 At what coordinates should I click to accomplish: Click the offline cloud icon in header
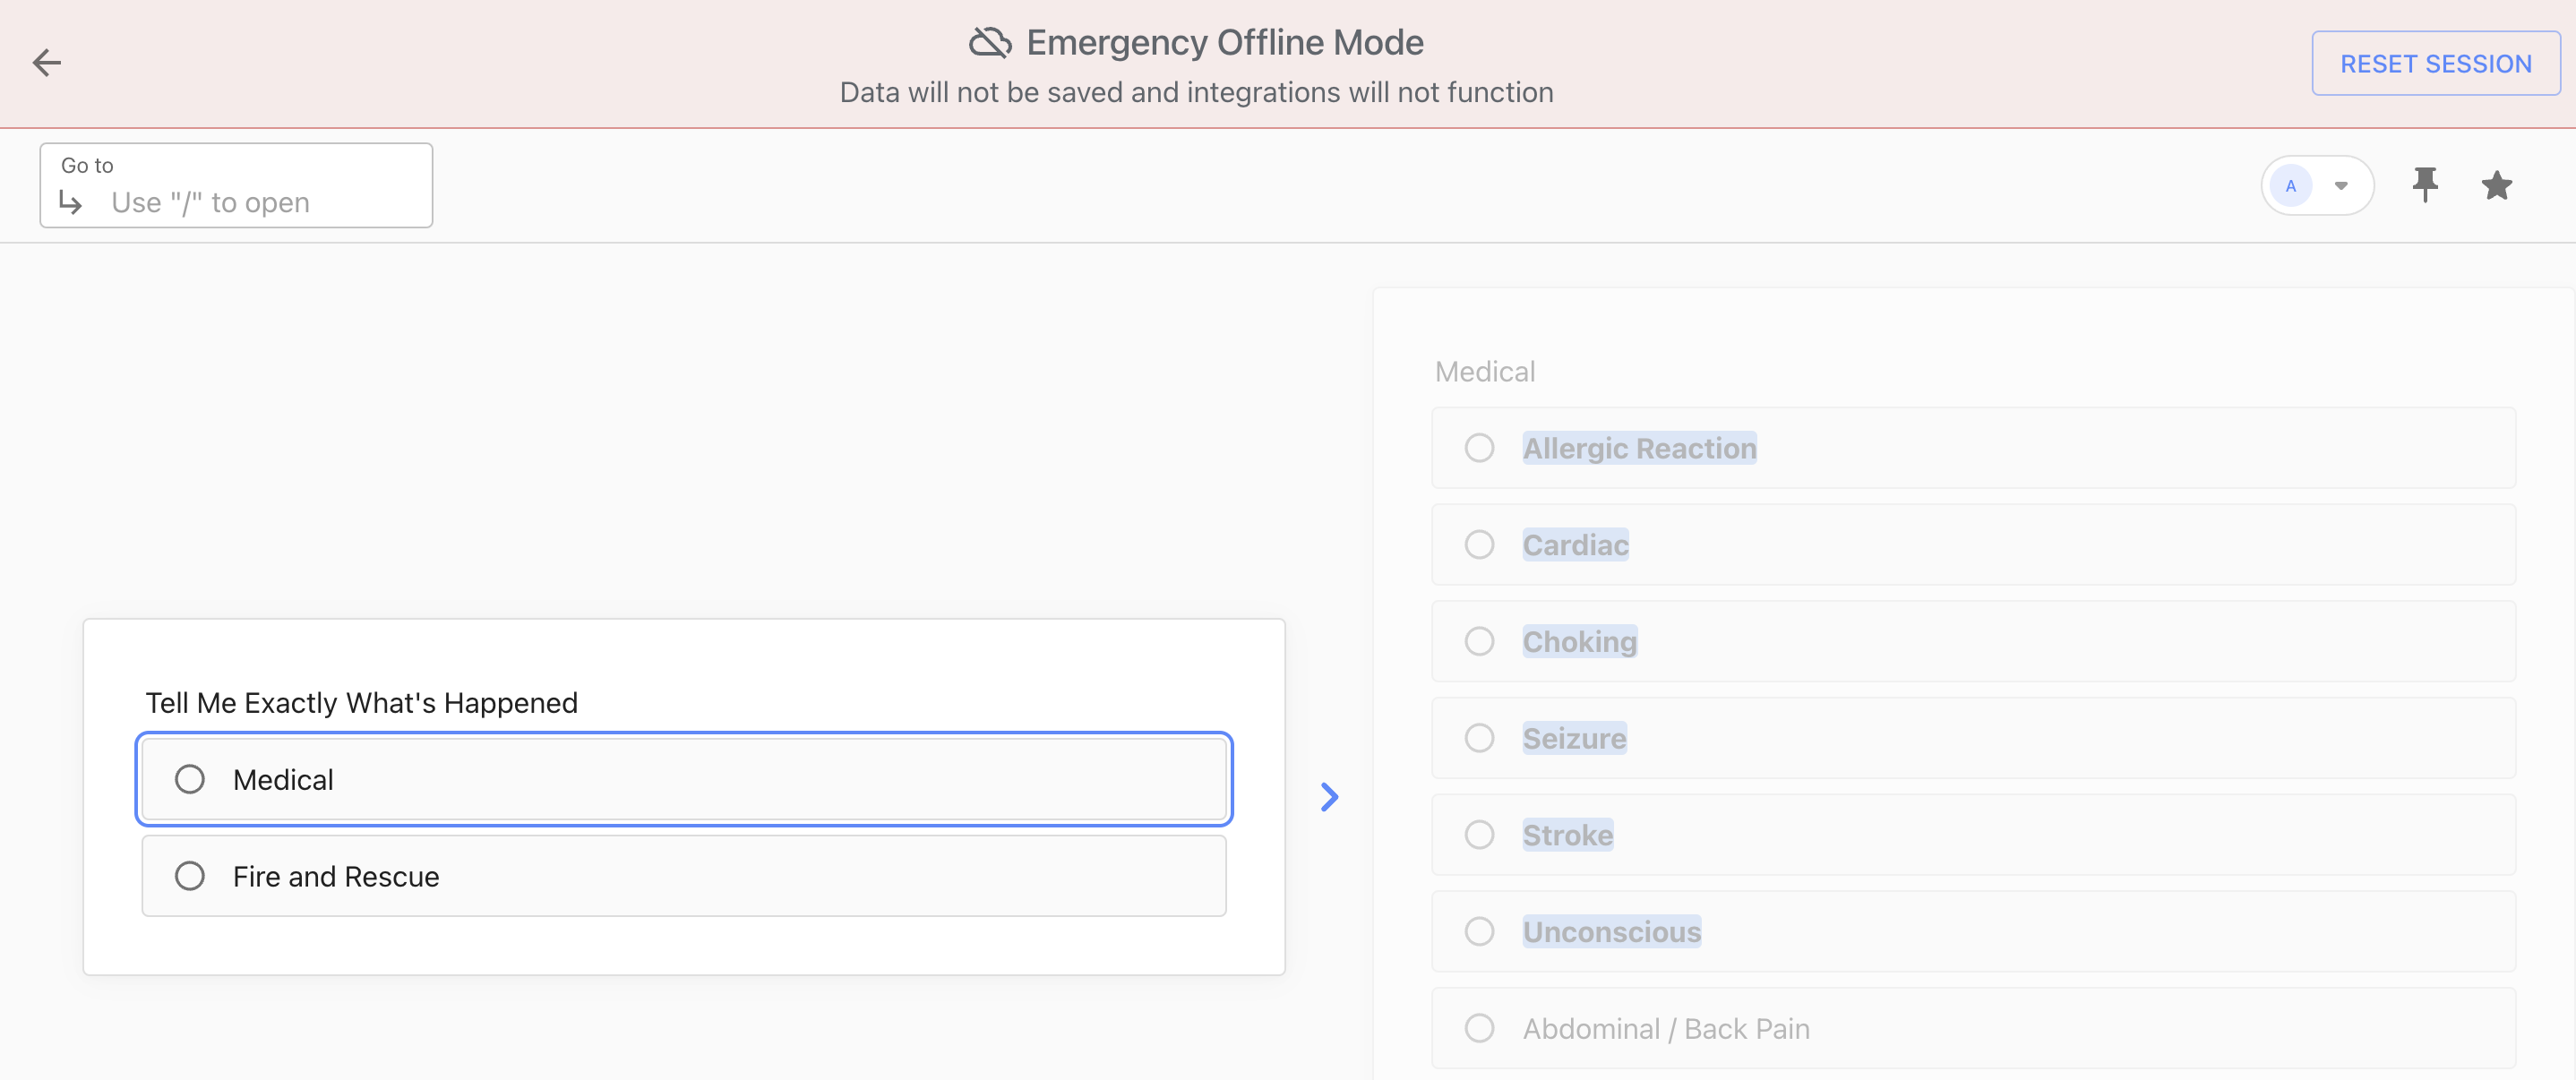[989, 42]
